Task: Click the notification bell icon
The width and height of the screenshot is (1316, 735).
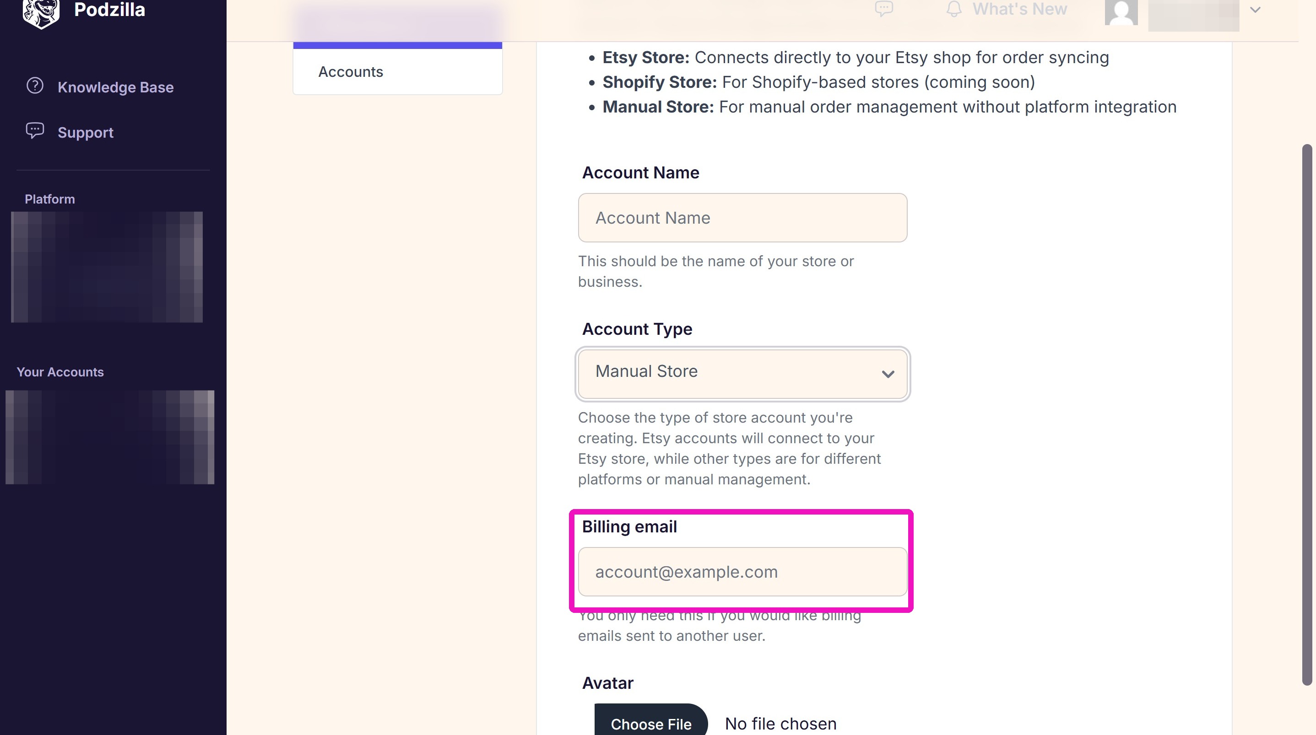Action: point(954,8)
